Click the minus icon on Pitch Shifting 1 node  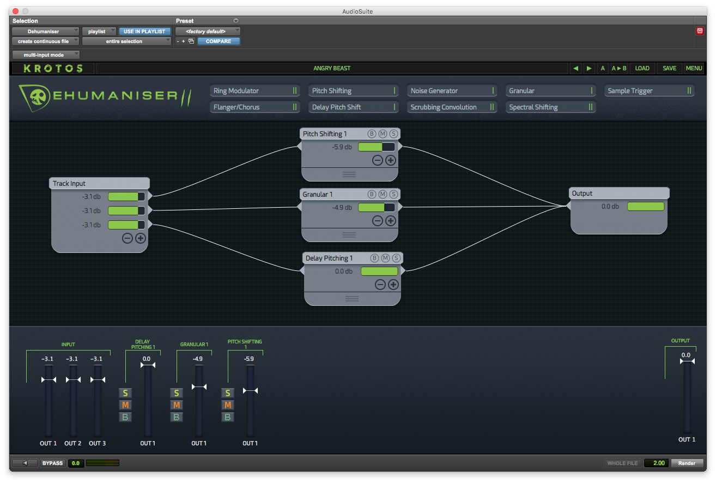377,160
